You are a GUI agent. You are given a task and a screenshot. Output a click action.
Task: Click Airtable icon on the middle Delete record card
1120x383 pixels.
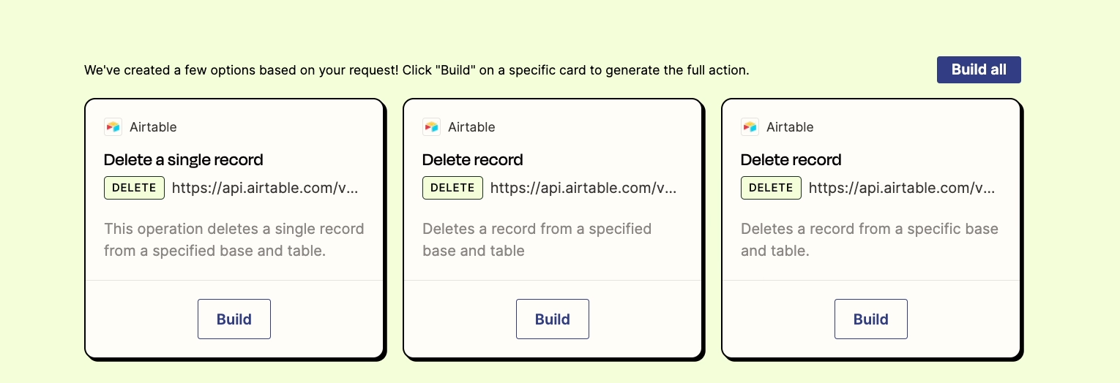[431, 126]
